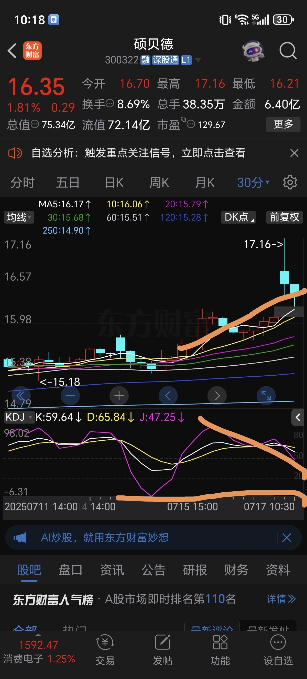
Task: Select the 公告 tab
Action: point(153,570)
